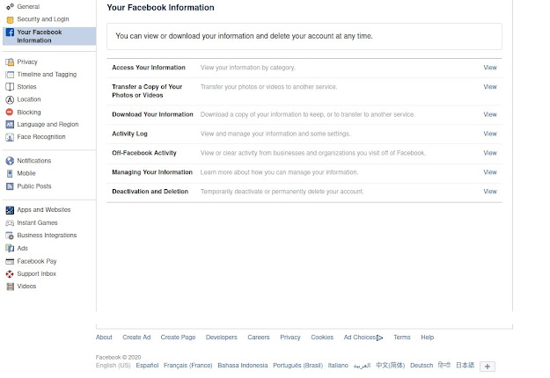Click the Facebook Pay card icon
550x378 pixels.
pyautogui.click(x=10, y=261)
